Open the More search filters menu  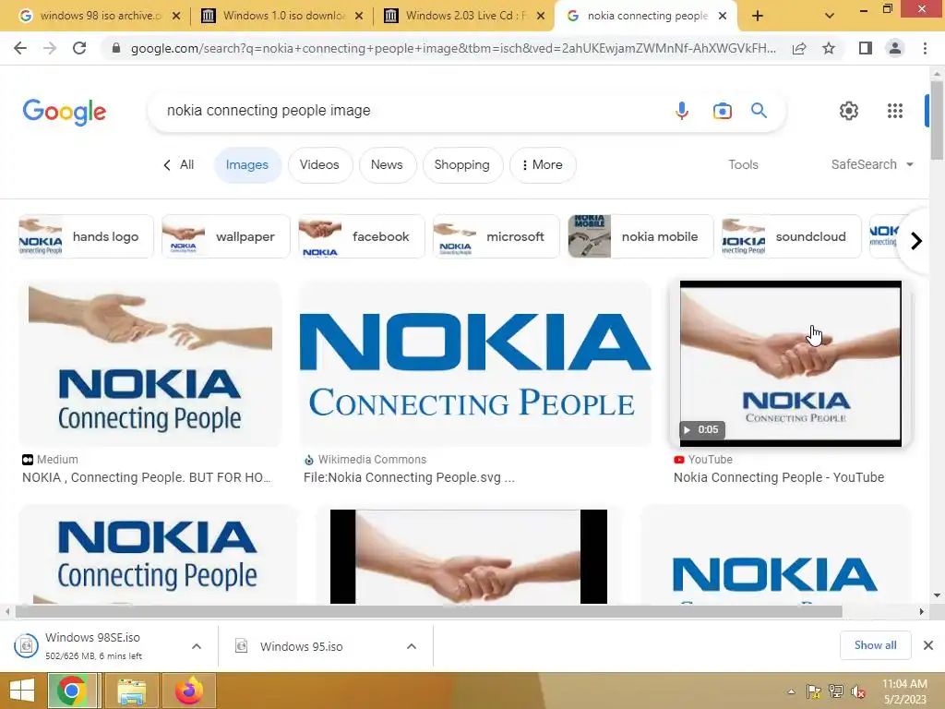coord(543,164)
